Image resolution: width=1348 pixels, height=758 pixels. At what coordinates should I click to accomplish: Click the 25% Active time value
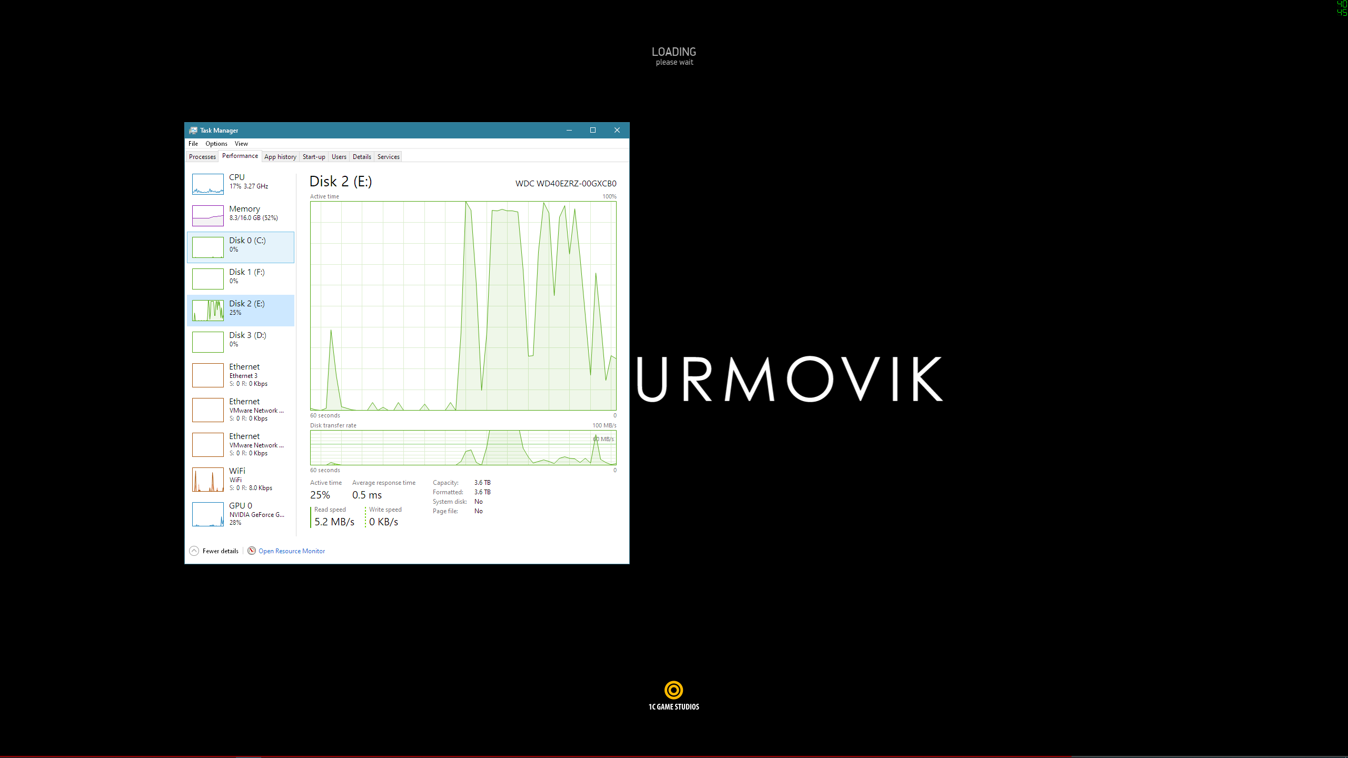tap(320, 495)
